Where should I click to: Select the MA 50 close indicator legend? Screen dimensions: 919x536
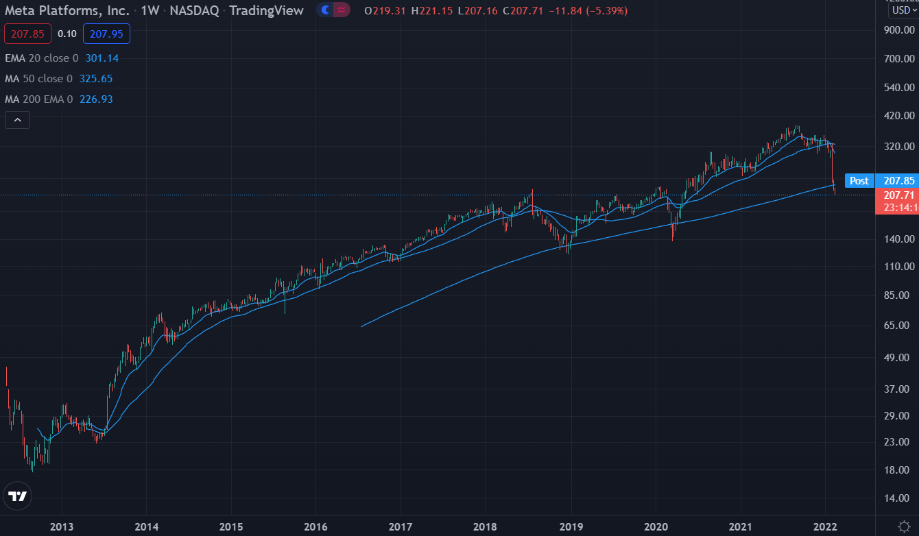38,79
